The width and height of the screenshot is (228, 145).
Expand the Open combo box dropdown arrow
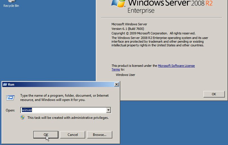point(108,110)
